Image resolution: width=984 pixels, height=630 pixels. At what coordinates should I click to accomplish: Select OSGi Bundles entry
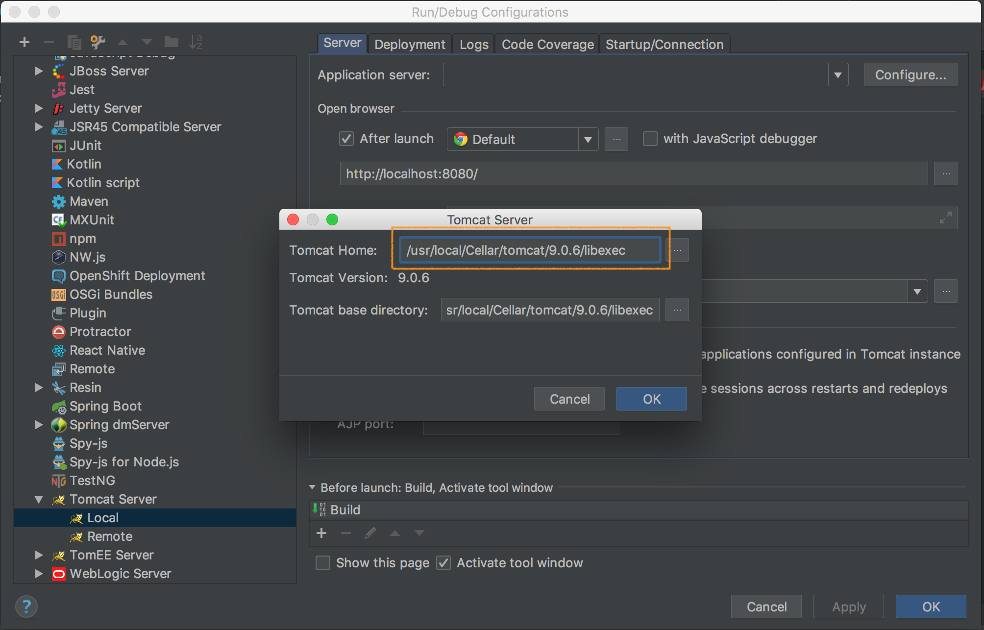pyautogui.click(x=110, y=294)
